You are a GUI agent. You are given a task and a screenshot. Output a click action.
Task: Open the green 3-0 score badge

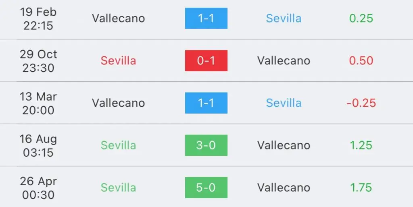pyautogui.click(x=206, y=145)
